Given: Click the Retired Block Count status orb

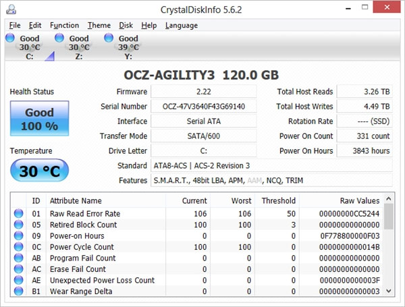Looking at the screenshot, I should [18, 225].
